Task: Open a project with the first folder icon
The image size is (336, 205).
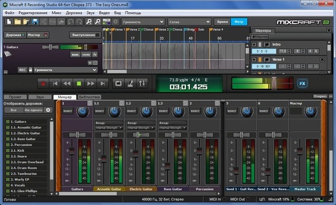Action: coord(17,22)
